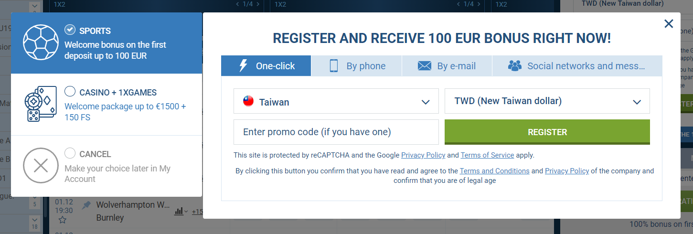
Task: Click the large X cancel circle icon
Action: 41,166
